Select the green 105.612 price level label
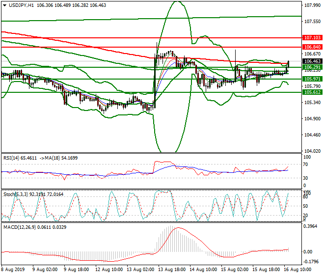This screenshot has width=324, height=275. pyautogui.click(x=312, y=92)
